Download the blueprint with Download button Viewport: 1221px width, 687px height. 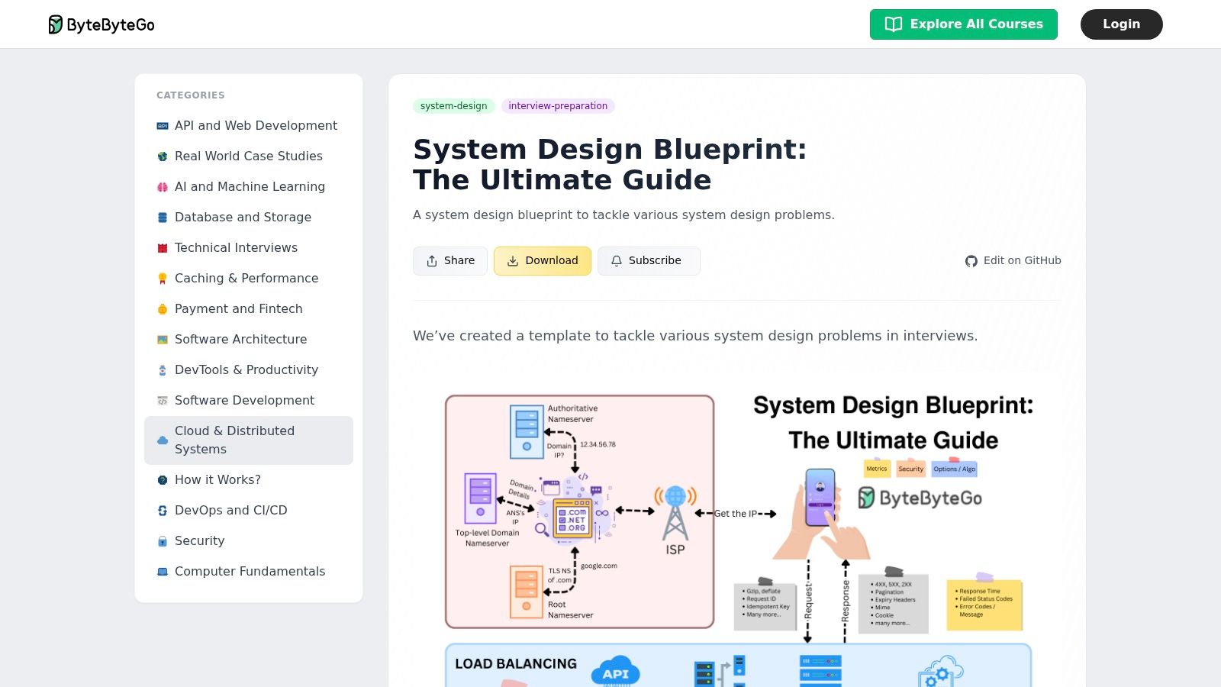click(543, 261)
